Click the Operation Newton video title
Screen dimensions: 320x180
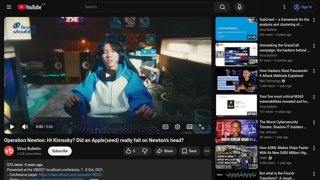coord(94,140)
